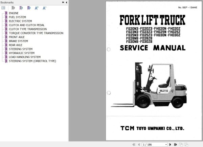Expand the Bookmarks panel with double arrow
This screenshot has width=203, height=147.
(63, 2)
